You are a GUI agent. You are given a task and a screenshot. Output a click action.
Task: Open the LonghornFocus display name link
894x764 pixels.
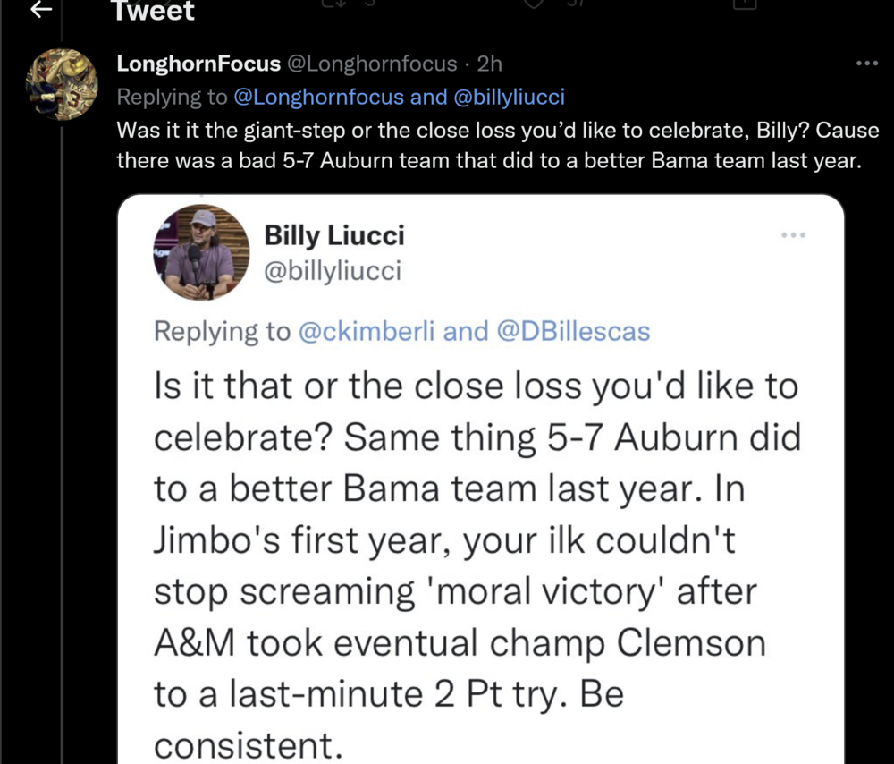tap(197, 64)
